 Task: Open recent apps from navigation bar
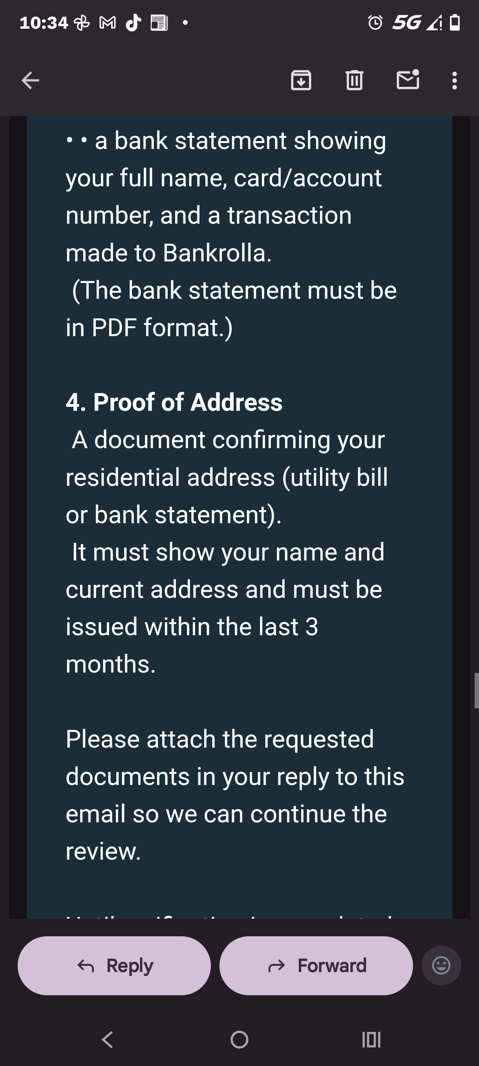coord(371,1039)
